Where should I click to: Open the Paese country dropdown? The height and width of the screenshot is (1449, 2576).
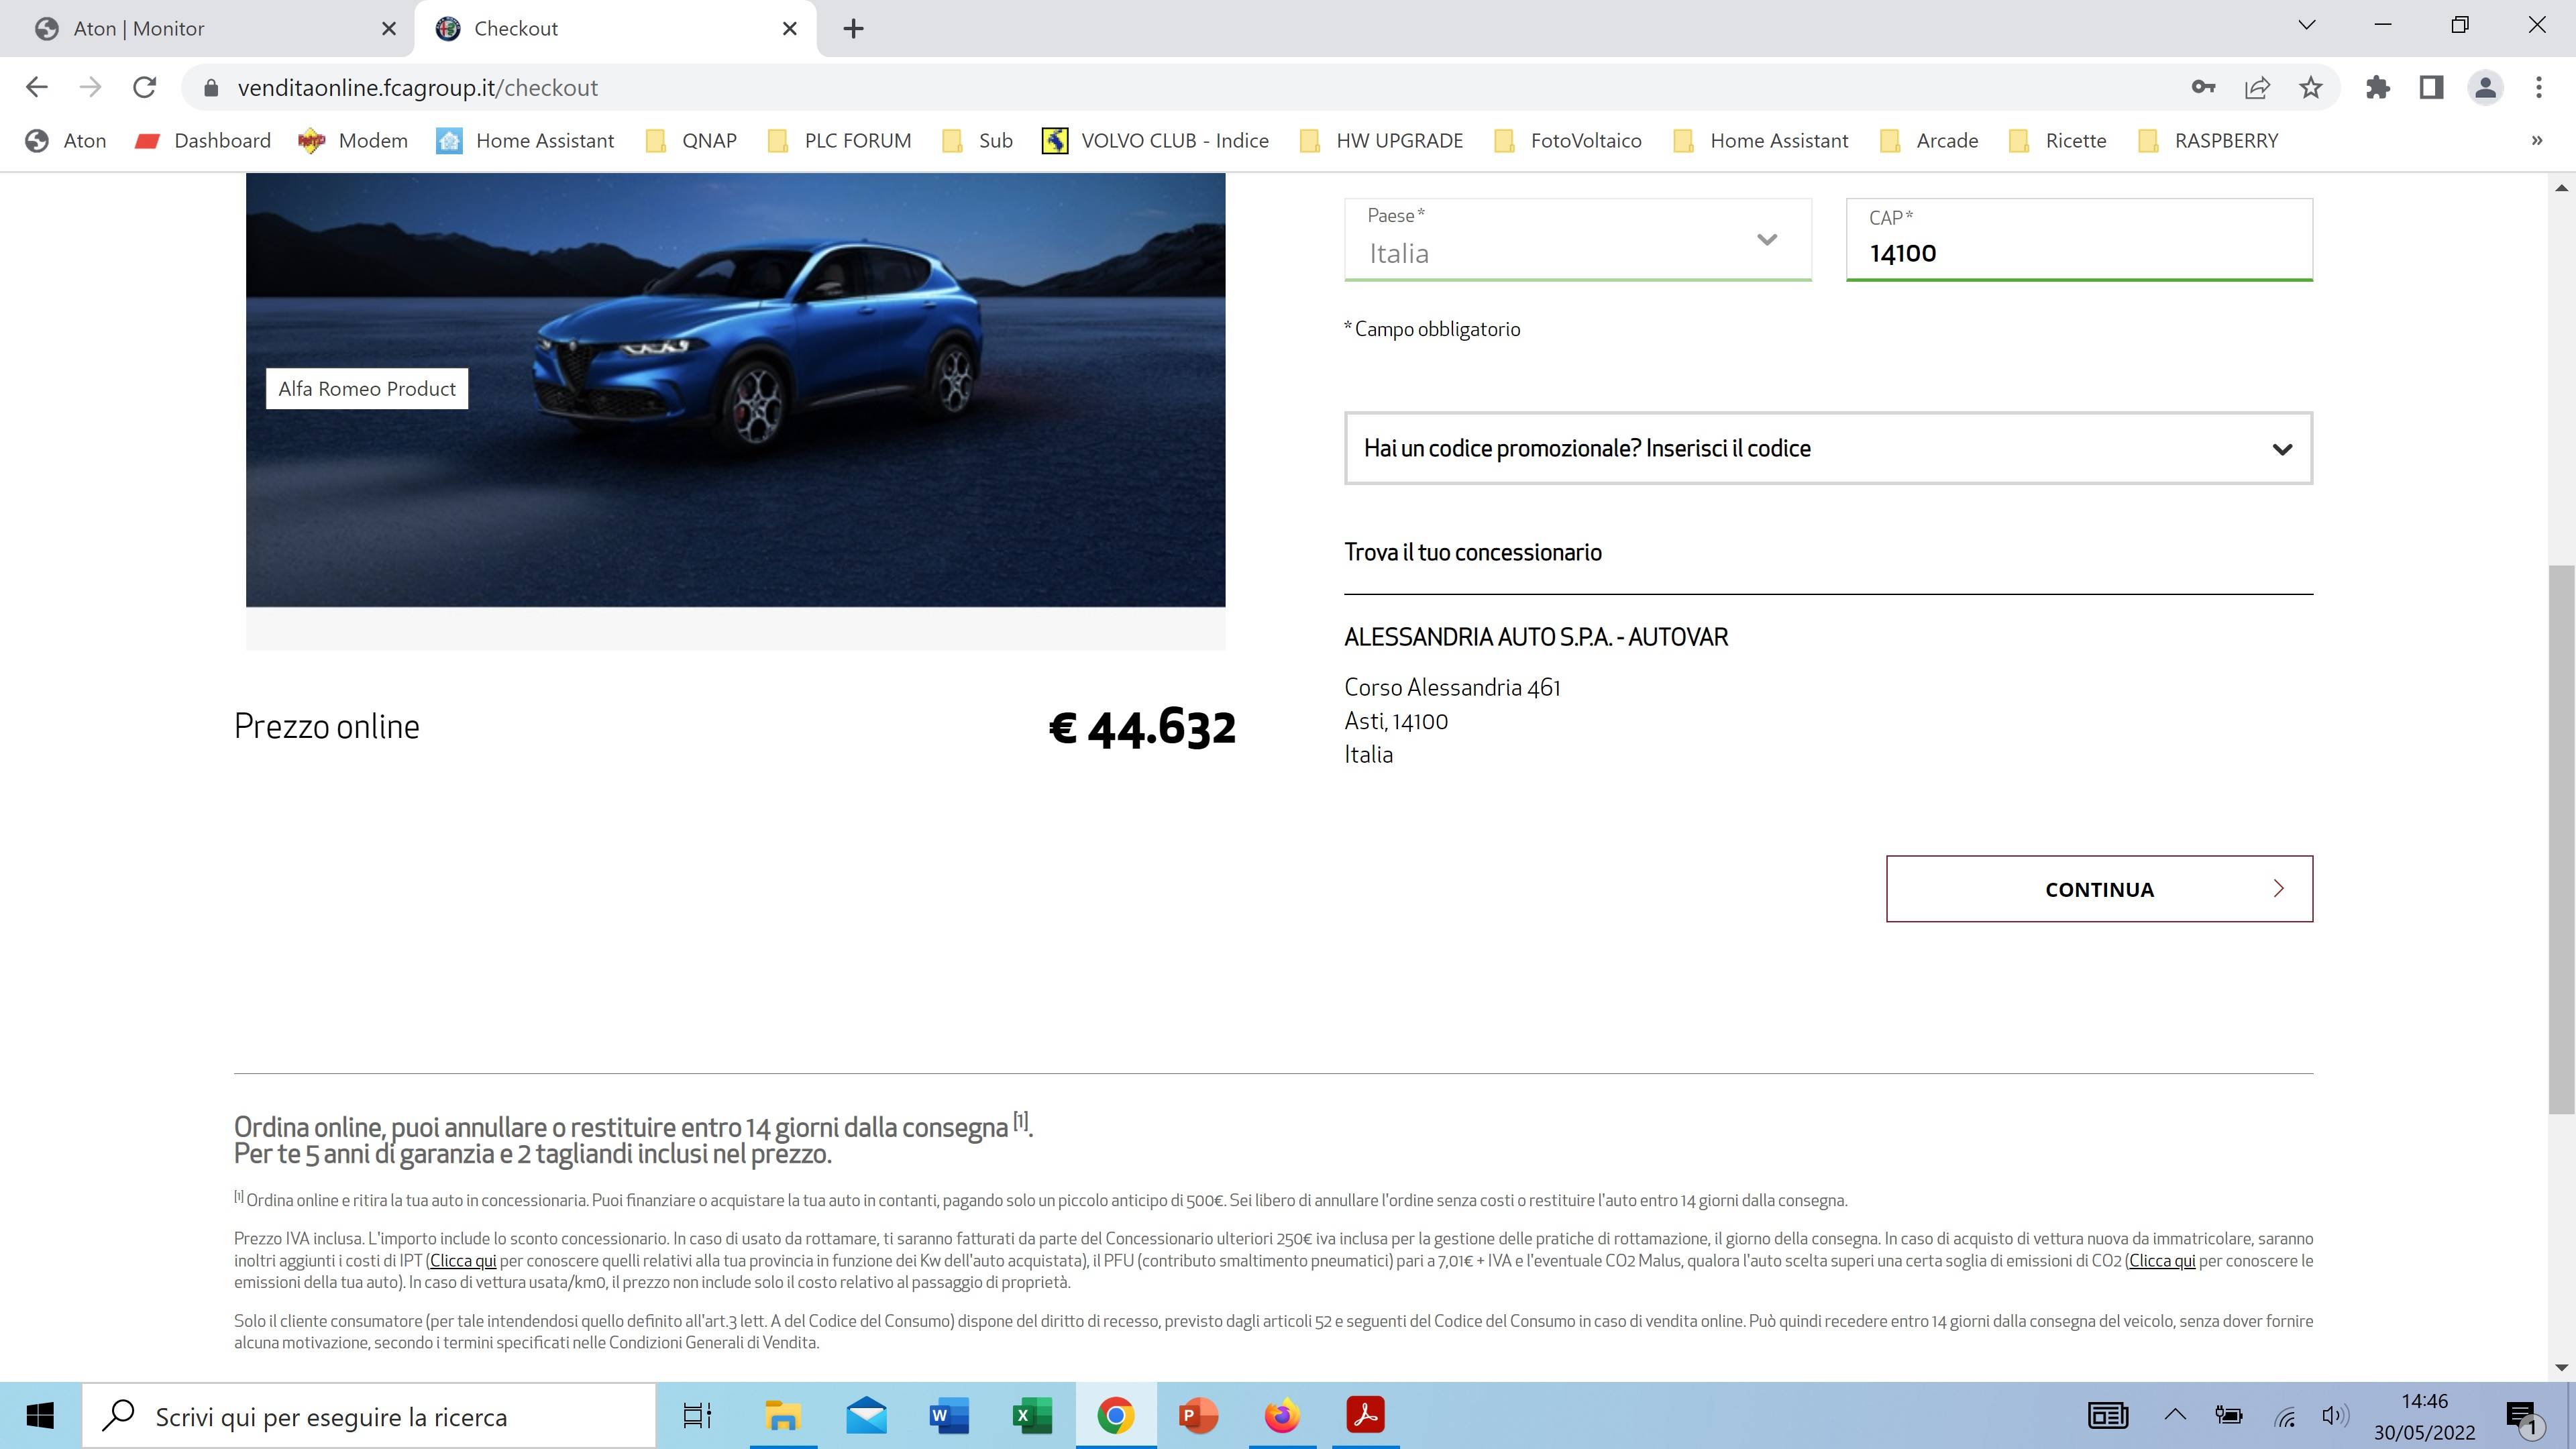(1578, 240)
